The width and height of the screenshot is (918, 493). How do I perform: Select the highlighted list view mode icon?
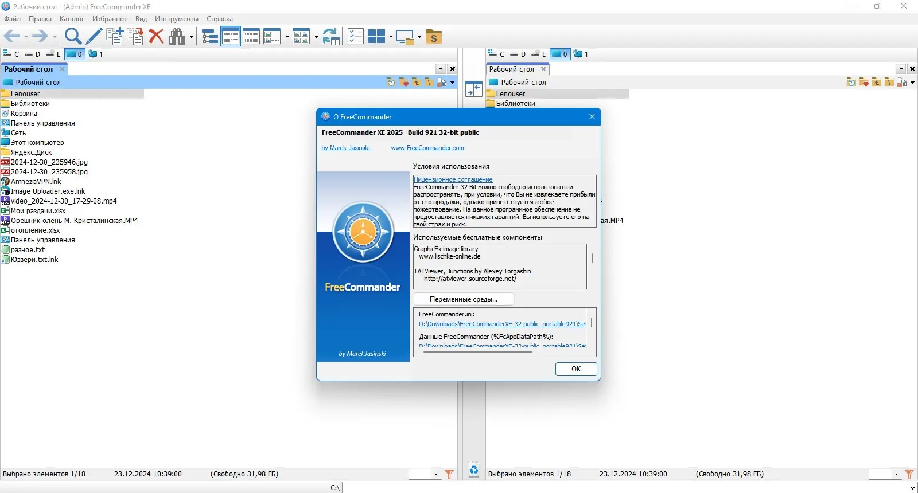click(x=231, y=36)
